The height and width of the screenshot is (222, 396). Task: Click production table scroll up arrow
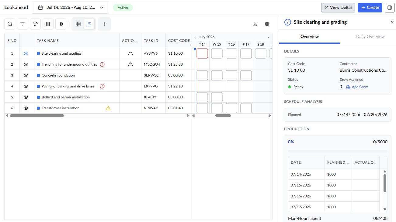tap(385, 172)
